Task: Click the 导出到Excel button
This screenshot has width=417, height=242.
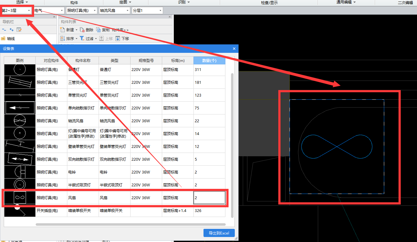Action: [x=219, y=233]
